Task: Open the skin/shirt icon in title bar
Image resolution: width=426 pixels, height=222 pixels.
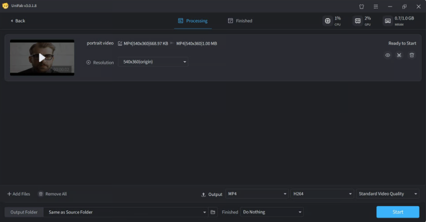Action: [361, 6]
